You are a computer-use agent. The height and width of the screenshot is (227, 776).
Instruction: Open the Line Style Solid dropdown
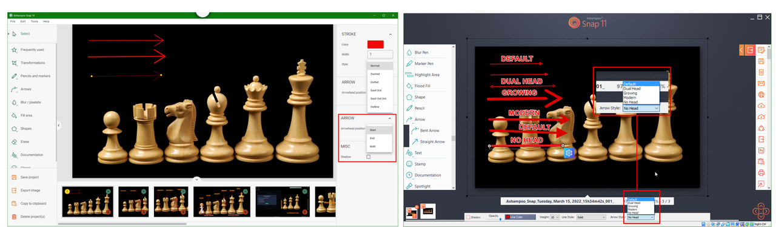tap(590, 217)
